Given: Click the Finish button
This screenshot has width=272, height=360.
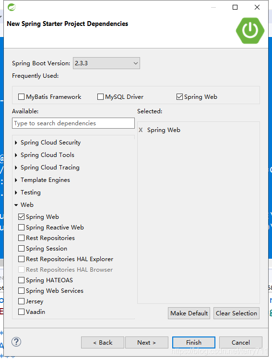Looking at the screenshot, I should 194,343.
